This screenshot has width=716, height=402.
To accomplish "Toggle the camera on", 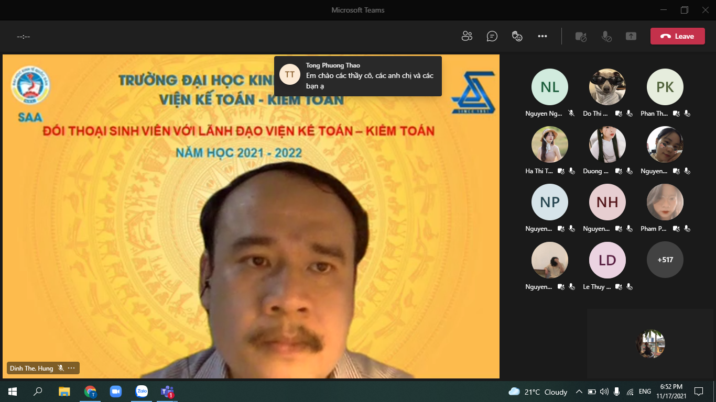I will point(581,36).
